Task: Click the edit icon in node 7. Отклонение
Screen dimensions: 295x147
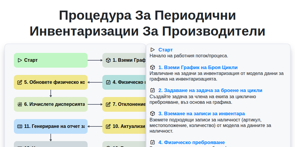Action: click(x=108, y=104)
